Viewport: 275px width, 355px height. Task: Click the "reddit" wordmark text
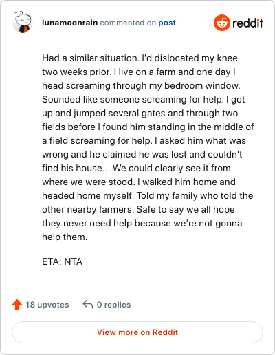coord(247,23)
